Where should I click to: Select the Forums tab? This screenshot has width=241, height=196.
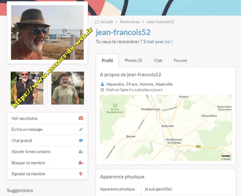(180, 61)
